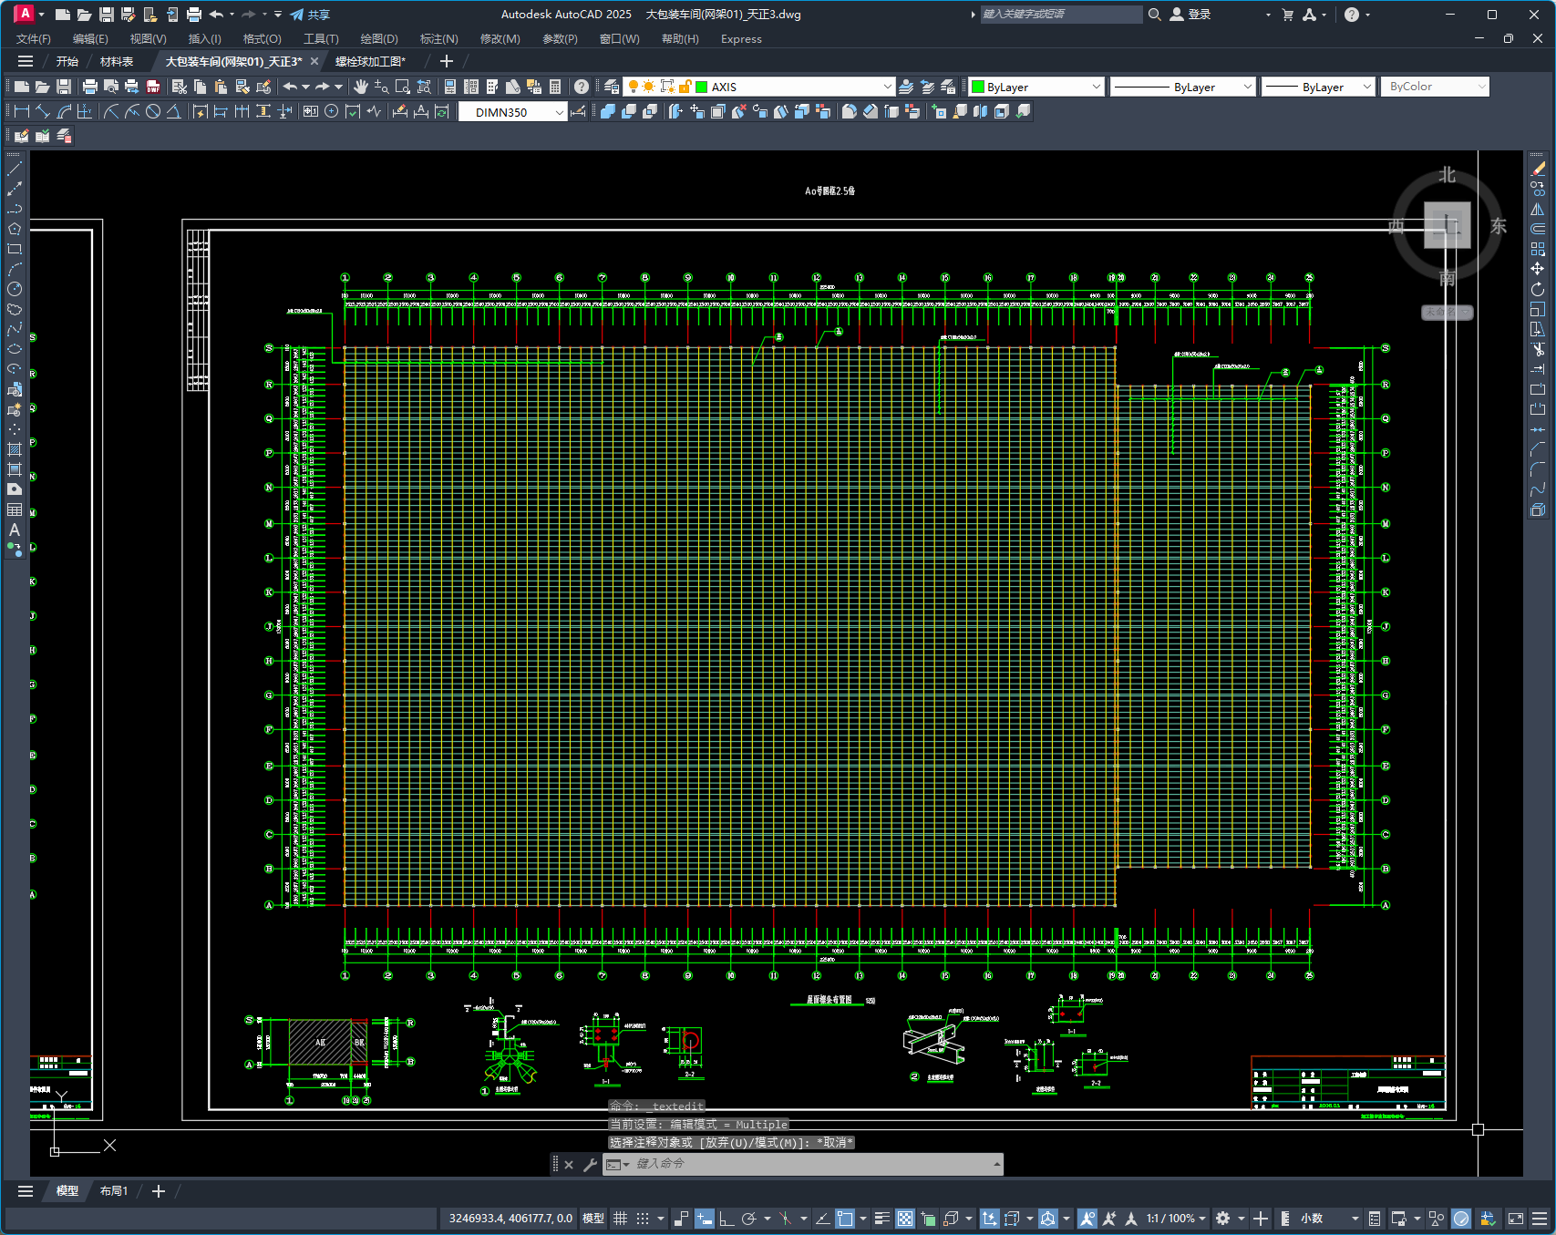Add a new drawing tab with plus
This screenshot has width=1556, height=1235.
447,61
